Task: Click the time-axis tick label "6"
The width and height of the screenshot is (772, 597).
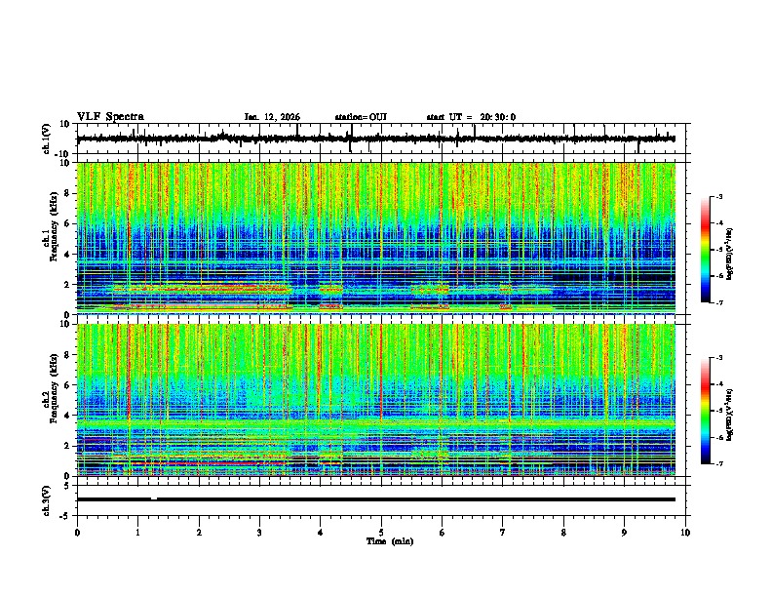Action: point(442,533)
